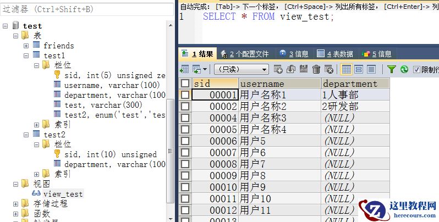439x222 pixels.
Task: Collapse the 表 tables folder
Action: click(15, 36)
